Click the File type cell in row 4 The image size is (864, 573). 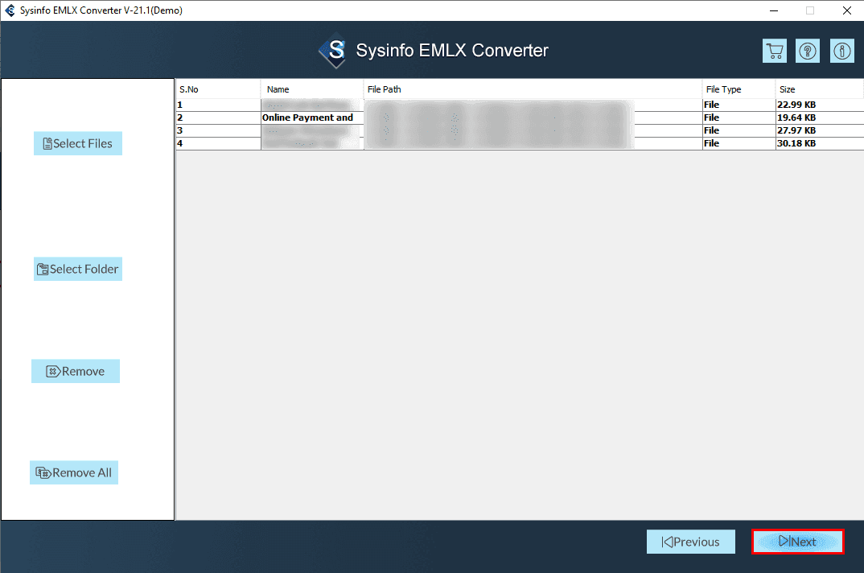[739, 143]
